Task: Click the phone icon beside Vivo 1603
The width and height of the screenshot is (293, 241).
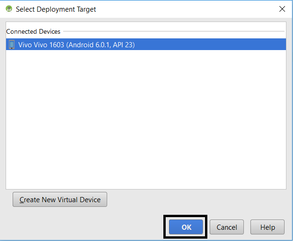Action: [12, 45]
